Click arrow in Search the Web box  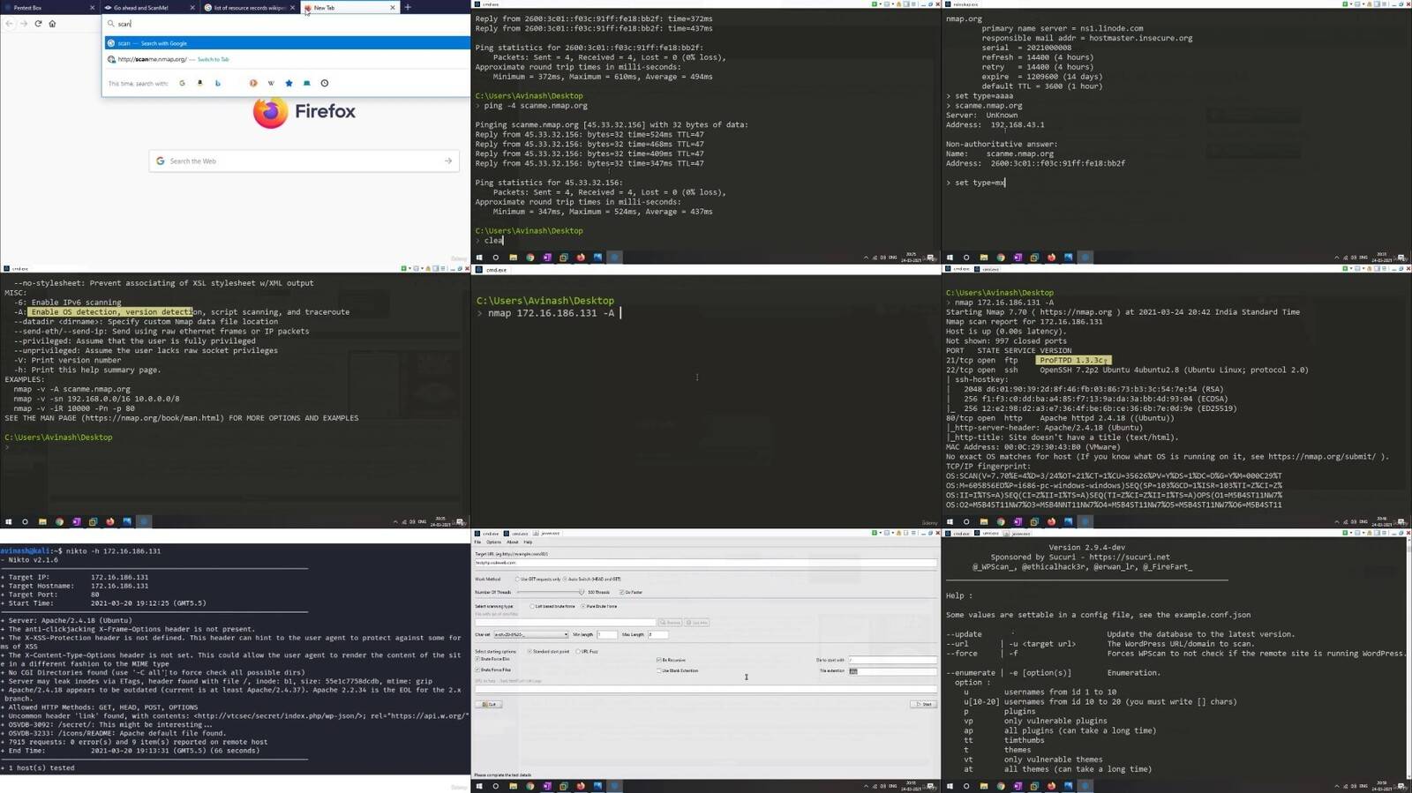click(448, 161)
